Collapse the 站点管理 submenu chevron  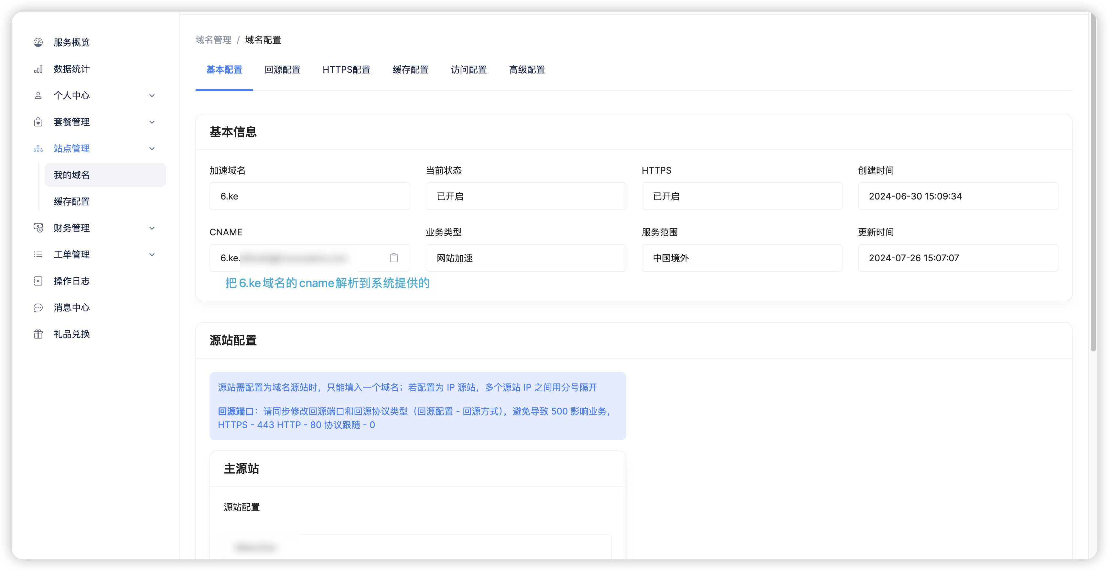pos(152,148)
